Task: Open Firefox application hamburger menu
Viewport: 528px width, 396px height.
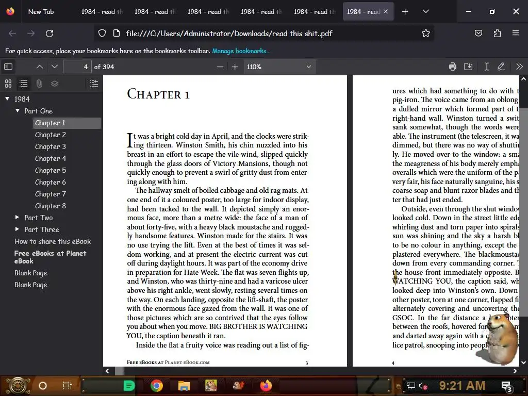Action: (x=516, y=33)
